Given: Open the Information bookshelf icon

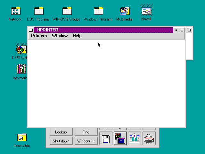Looking at the screenshot, I should pyautogui.click(x=21, y=69).
